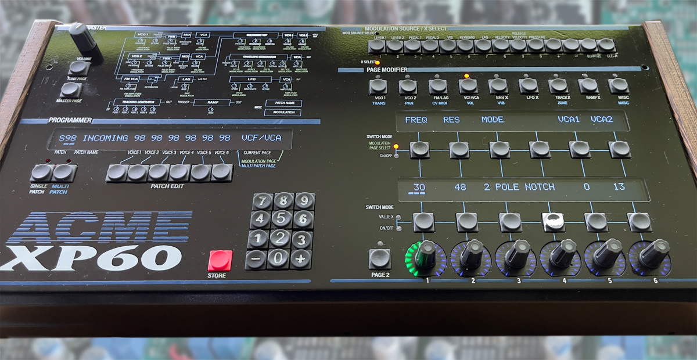Touch rotary knob 2
This screenshot has width=697, height=360.
472,254
